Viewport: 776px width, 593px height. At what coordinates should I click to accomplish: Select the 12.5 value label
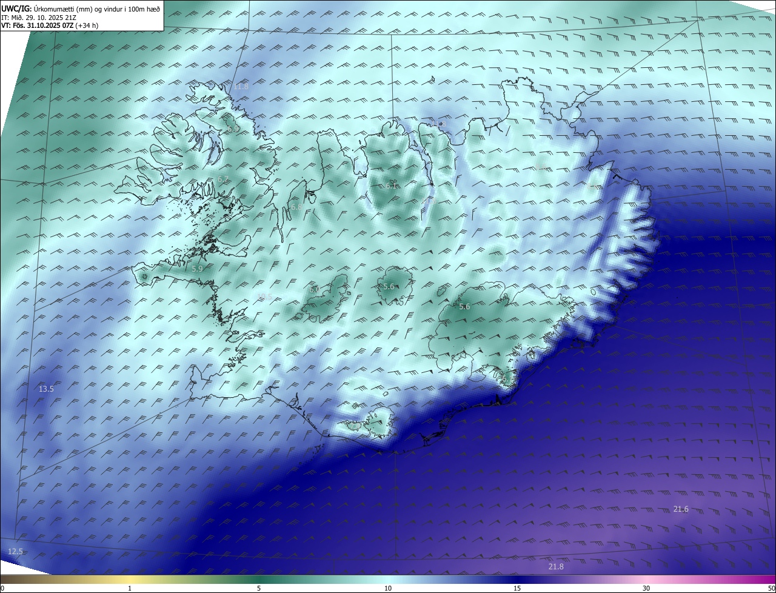point(15,551)
